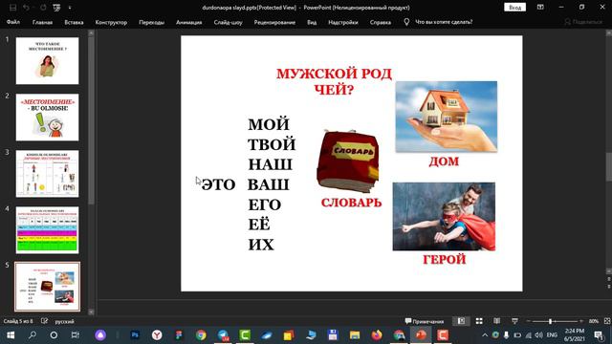Image resolution: width=612 pixels, height=344 pixels.
Task: Click the Вход sign-in button
Action: click(514, 8)
